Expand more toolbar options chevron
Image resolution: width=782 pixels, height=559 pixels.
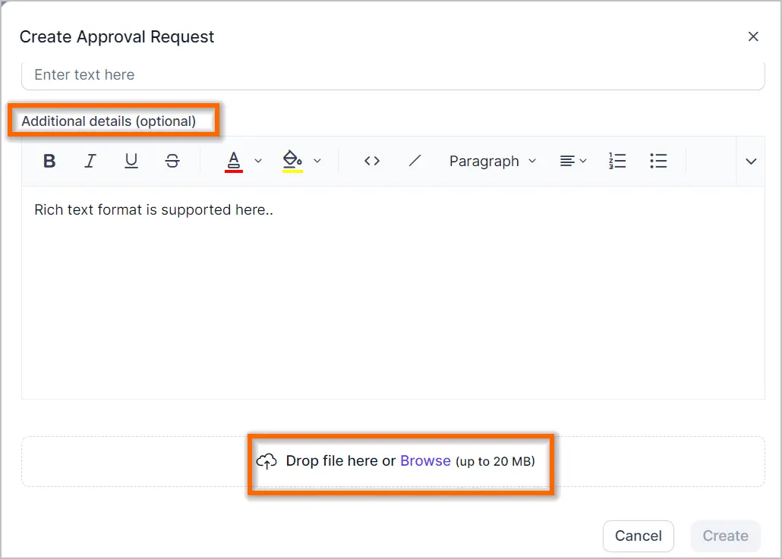[x=751, y=162]
